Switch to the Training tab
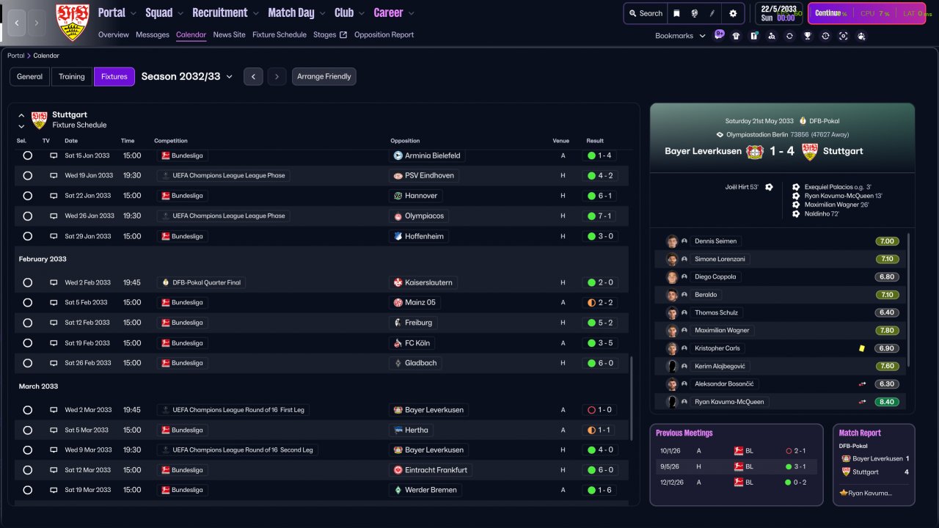Viewport: 939px width, 528px height. 72,76
